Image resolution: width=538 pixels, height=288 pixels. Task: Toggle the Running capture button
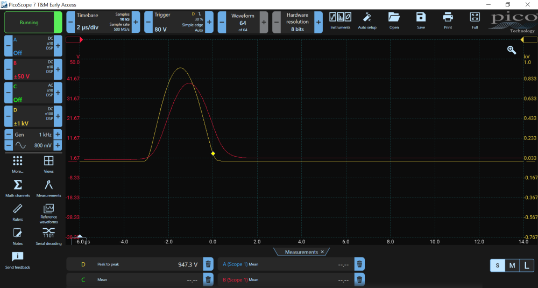[33, 22]
